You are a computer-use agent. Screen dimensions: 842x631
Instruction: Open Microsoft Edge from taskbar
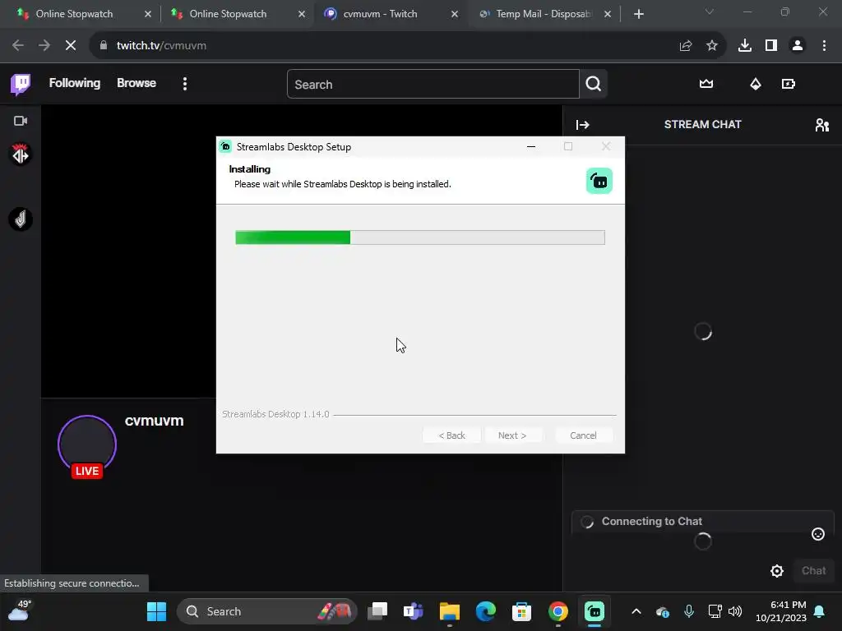(485, 611)
